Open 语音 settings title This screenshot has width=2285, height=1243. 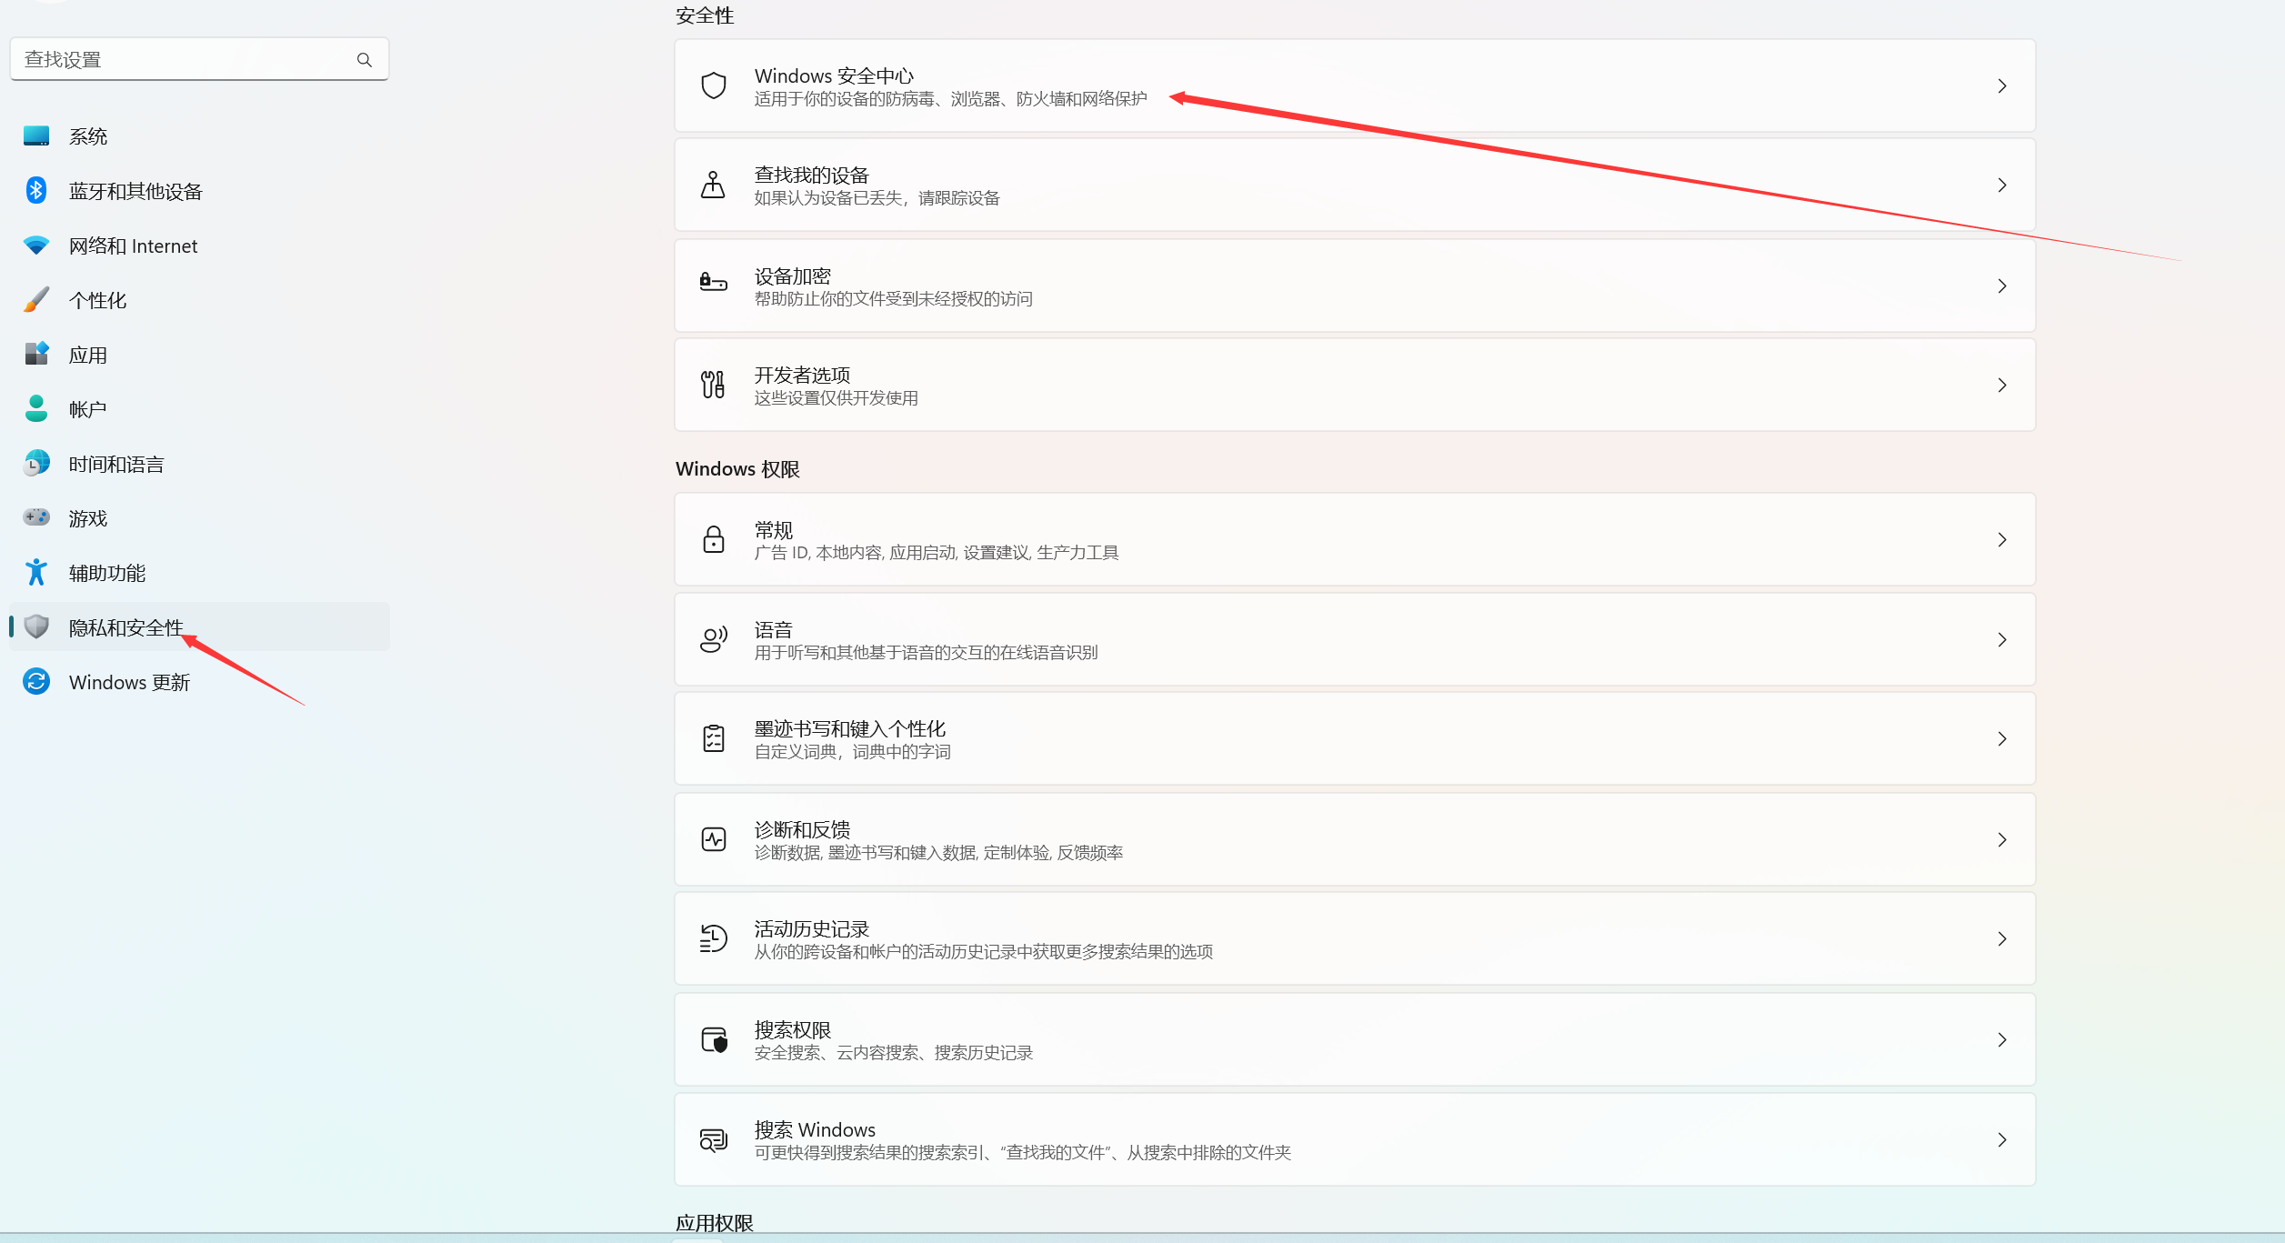click(773, 629)
